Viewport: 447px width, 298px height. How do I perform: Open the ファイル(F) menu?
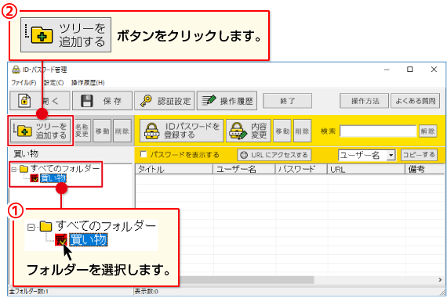point(24,83)
